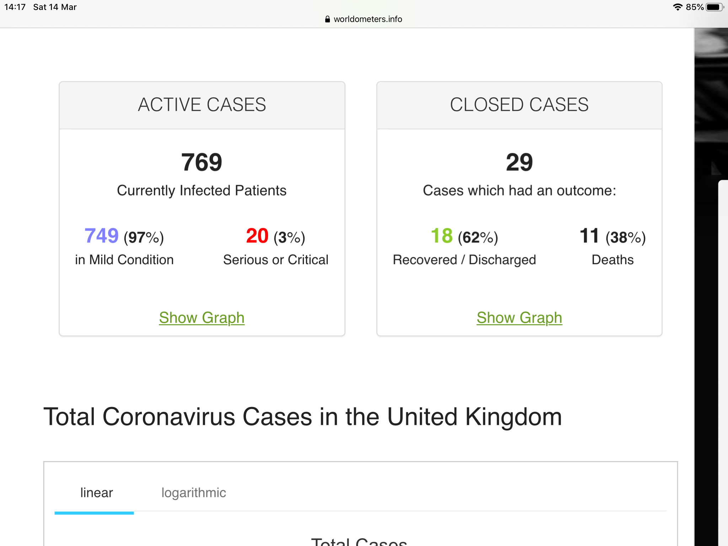Switch to the logarithmic chart tab
Image resolution: width=728 pixels, height=546 pixels.
(193, 493)
